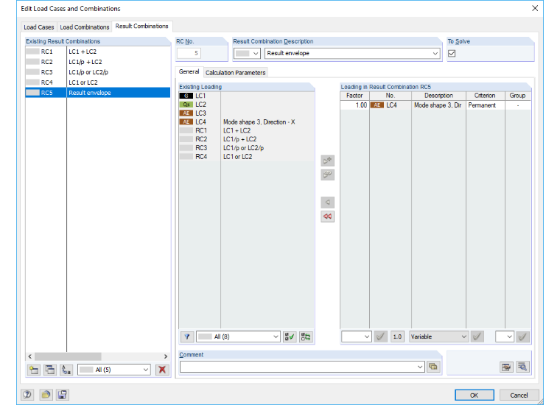The width and height of the screenshot is (560, 405).
Task: Add selected loading to the result combination
Action: [327, 161]
